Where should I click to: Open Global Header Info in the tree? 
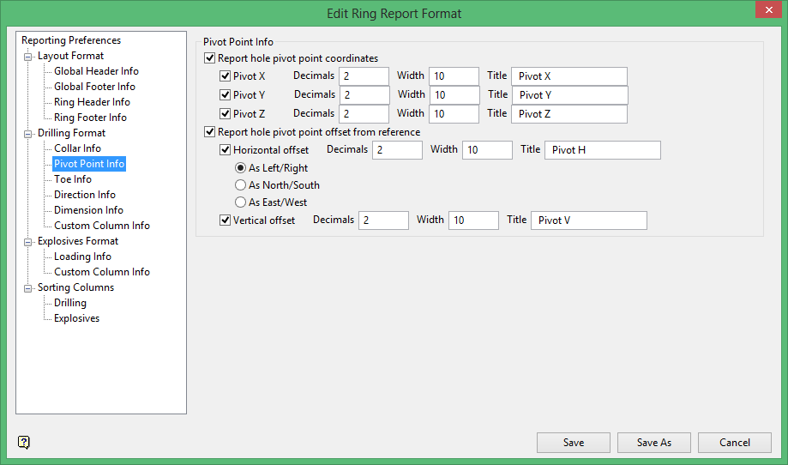click(96, 71)
